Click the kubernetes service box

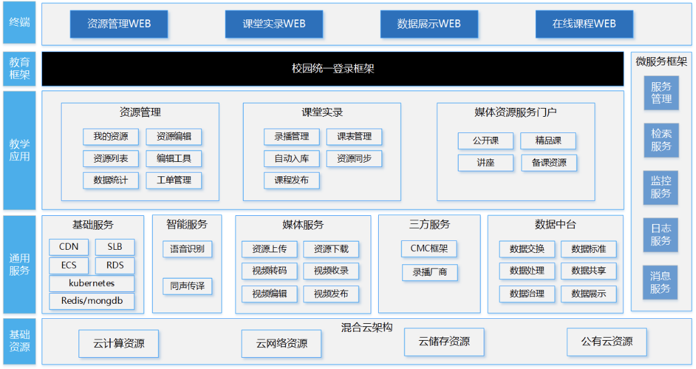(92, 283)
